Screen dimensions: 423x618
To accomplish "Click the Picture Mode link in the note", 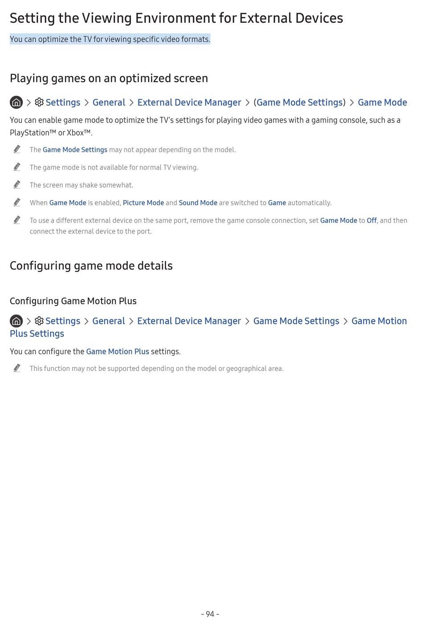I will 143,203.
